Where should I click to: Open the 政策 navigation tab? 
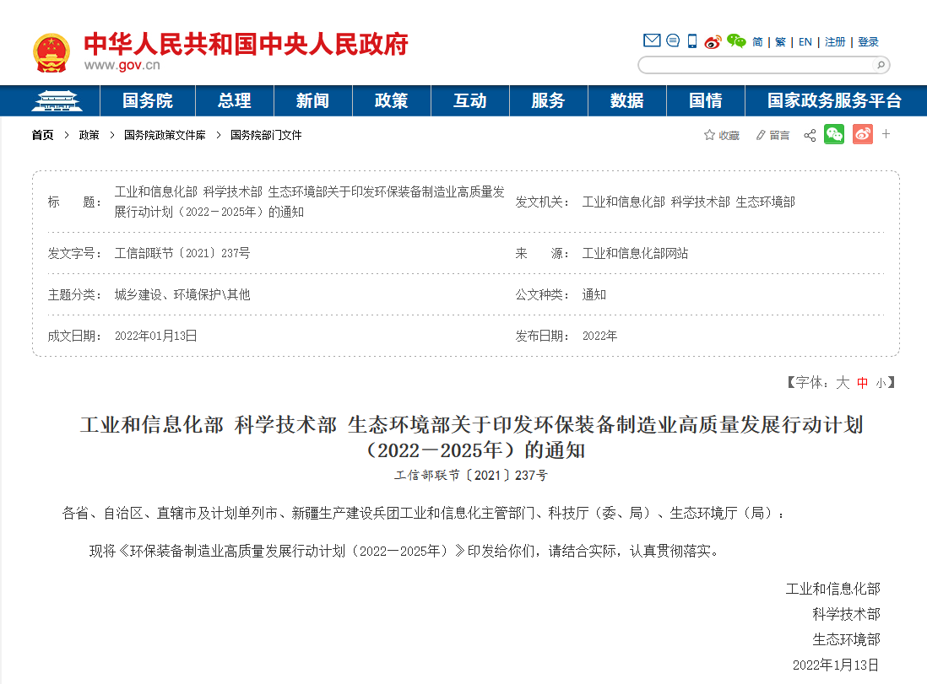[392, 101]
